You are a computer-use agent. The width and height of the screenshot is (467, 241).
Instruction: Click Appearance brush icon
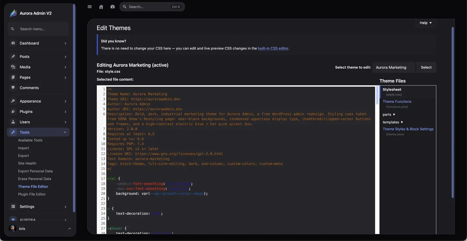pyautogui.click(x=13, y=101)
